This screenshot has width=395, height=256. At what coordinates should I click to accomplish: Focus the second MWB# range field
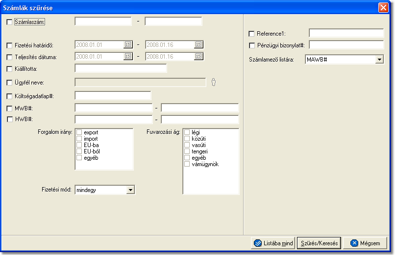pyautogui.click(x=200, y=107)
